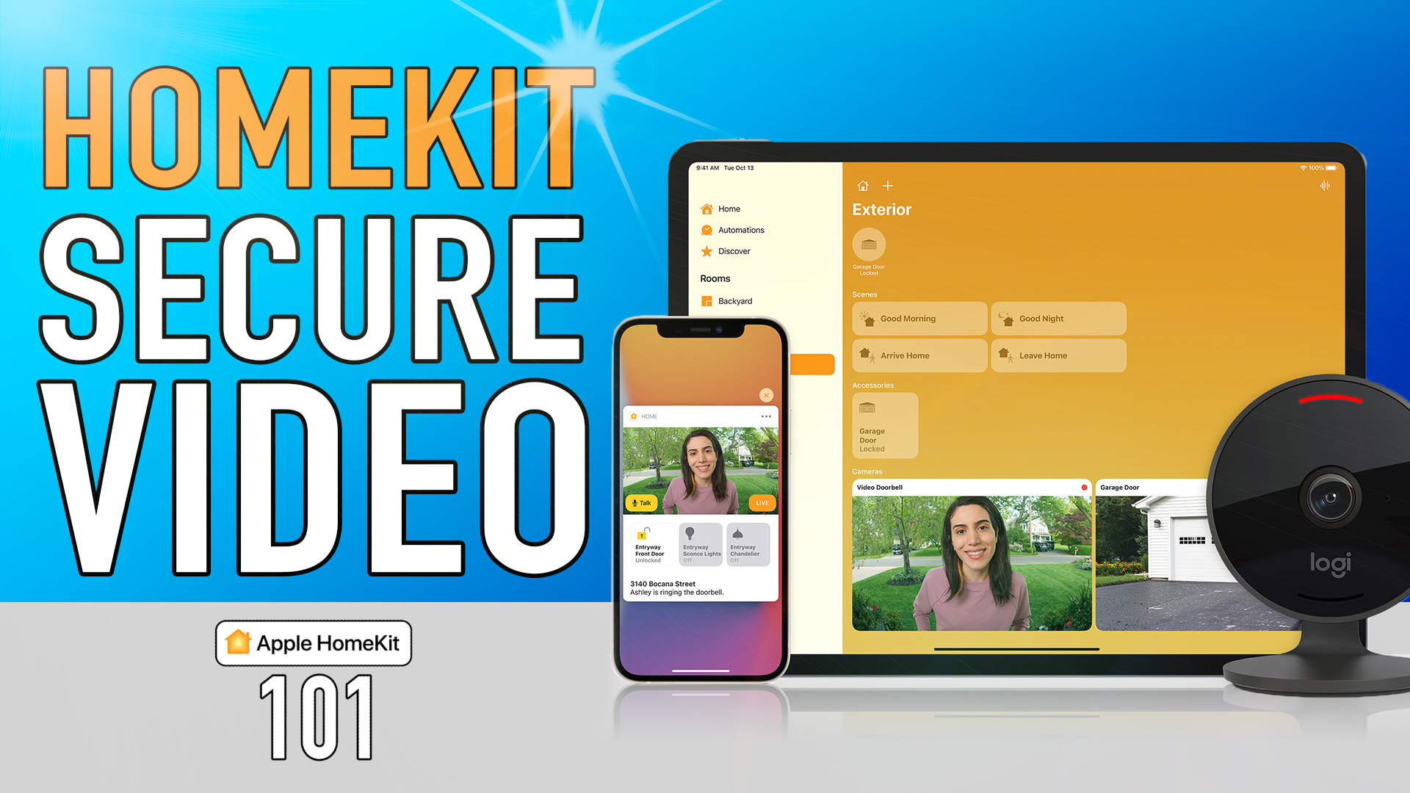Toggle the Entryway Front Door lock
The height and width of the screenshot is (793, 1410).
point(651,545)
